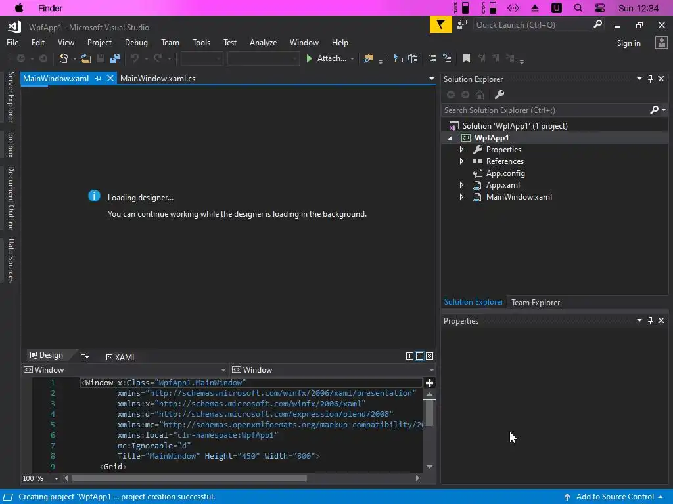Open the macOS Apple menu
The height and width of the screenshot is (504, 673).
coord(19,8)
